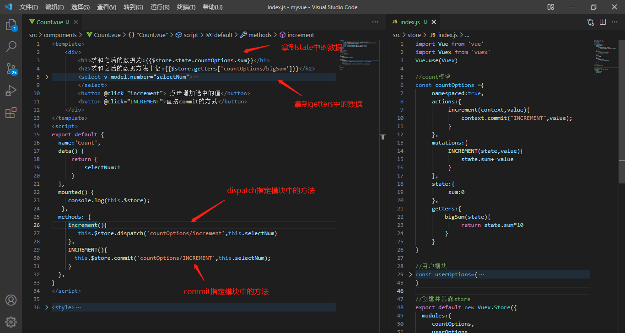Open the Accounts menu icon
Screen dimensions: 625x333
[x=11, y=300]
